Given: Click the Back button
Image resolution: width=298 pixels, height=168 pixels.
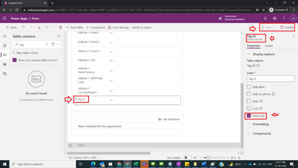Looking at the screenshot, I should point(11,27).
